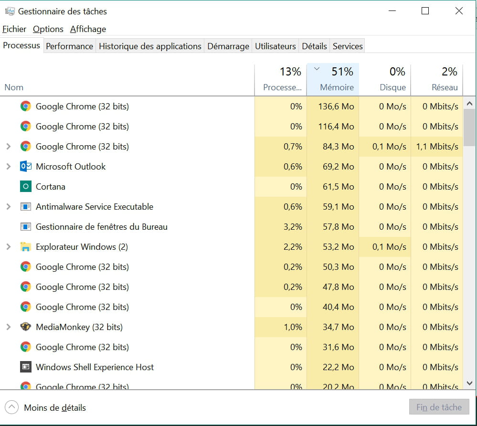Select Antimalware Service Executable name

click(x=95, y=207)
